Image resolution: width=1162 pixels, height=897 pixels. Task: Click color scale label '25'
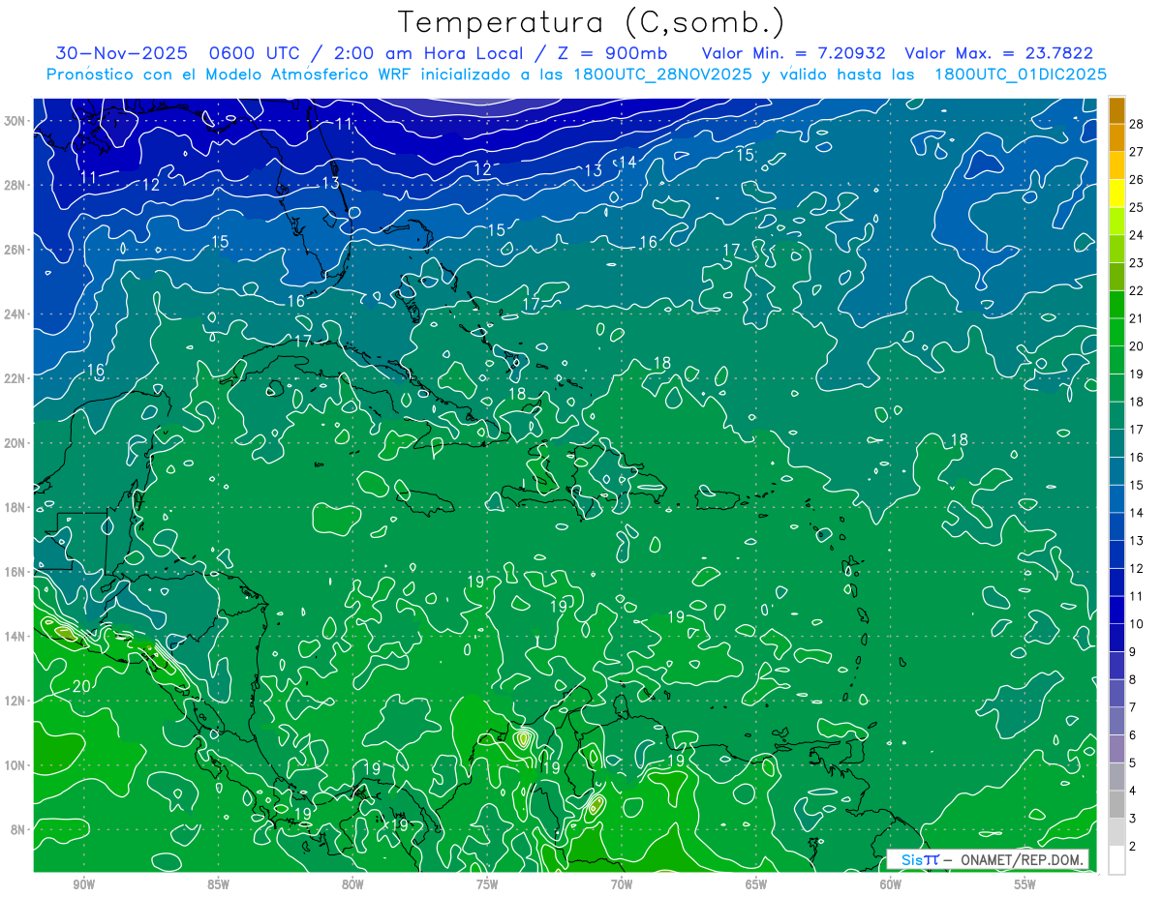(1136, 207)
